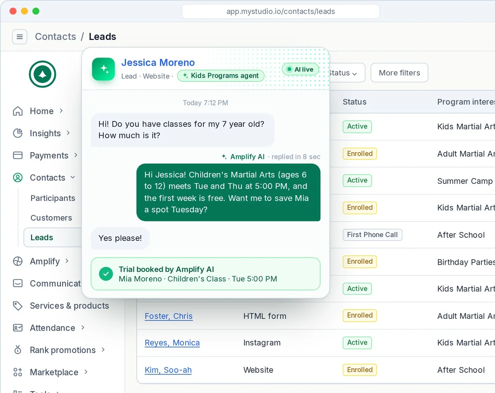Image resolution: width=495 pixels, height=393 pixels.
Task: Click the HTML form source cell
Action: 265,316
